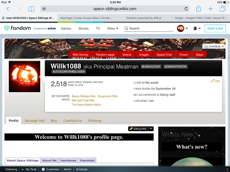Click the search magnifier icon
The image size is (230, 172).
pos(126,28)
